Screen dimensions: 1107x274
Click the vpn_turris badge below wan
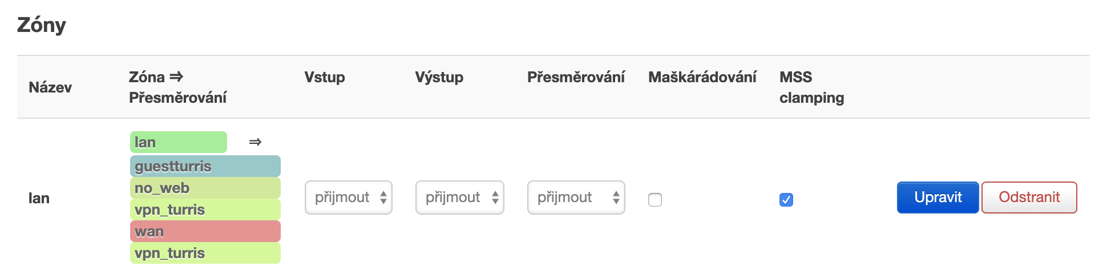[205, 253]
